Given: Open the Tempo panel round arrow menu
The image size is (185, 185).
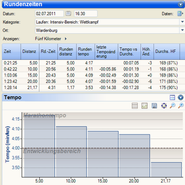Looking at the screenshot, I should point(180,97).
